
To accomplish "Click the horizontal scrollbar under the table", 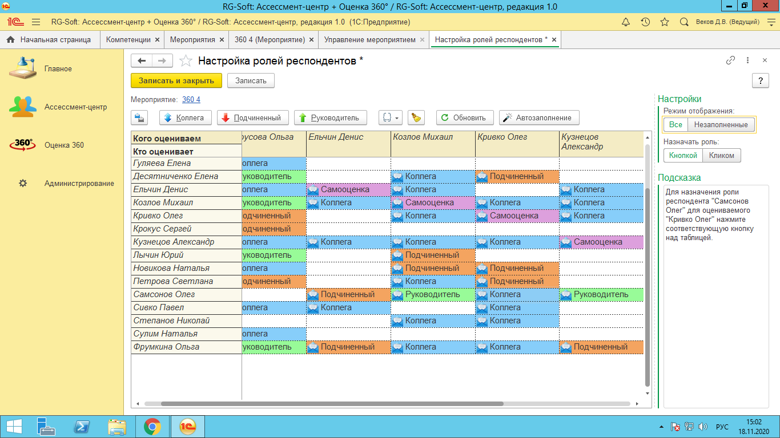I will [x=332, y=404].
